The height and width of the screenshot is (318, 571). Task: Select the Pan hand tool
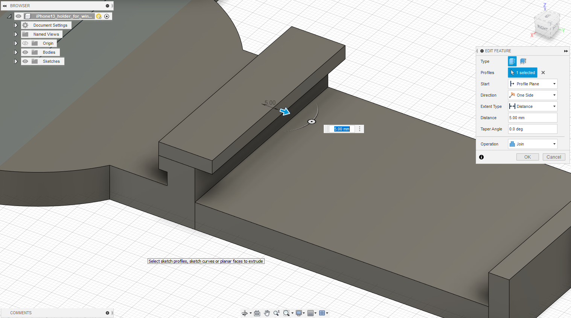pyautogui.click(x=267, y=313)
